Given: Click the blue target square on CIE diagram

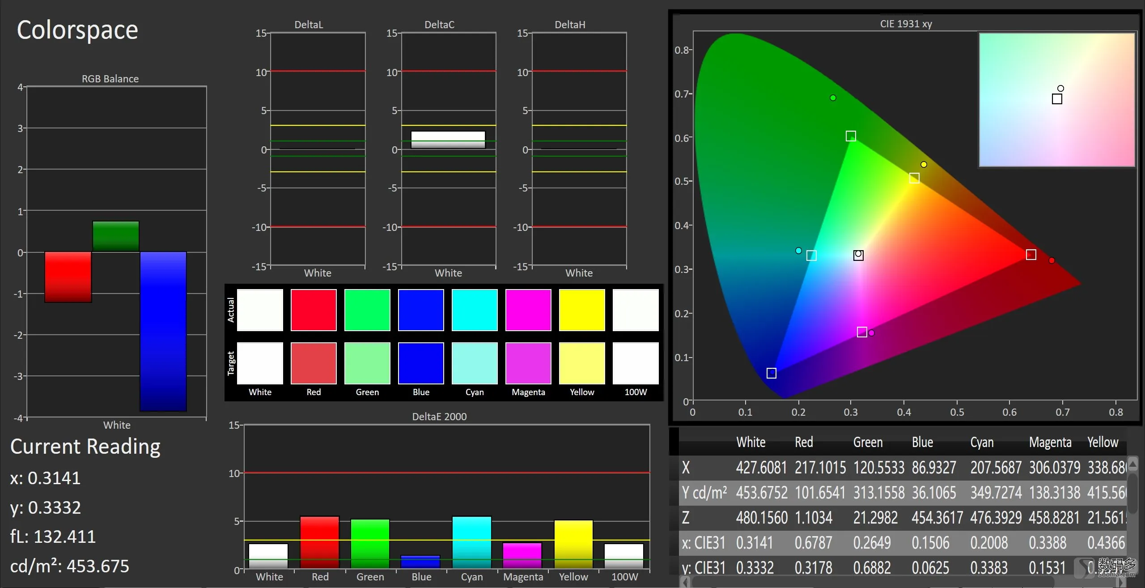Looking at the screenshot, I should (772, 373).
